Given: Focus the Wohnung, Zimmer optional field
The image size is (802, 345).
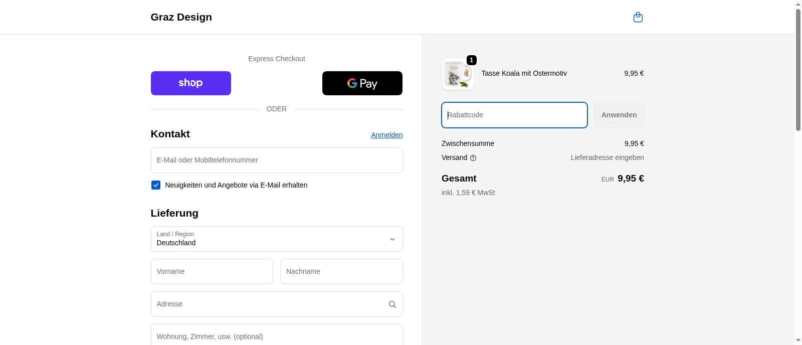Looking at the screenshot, I should [276, 335].
